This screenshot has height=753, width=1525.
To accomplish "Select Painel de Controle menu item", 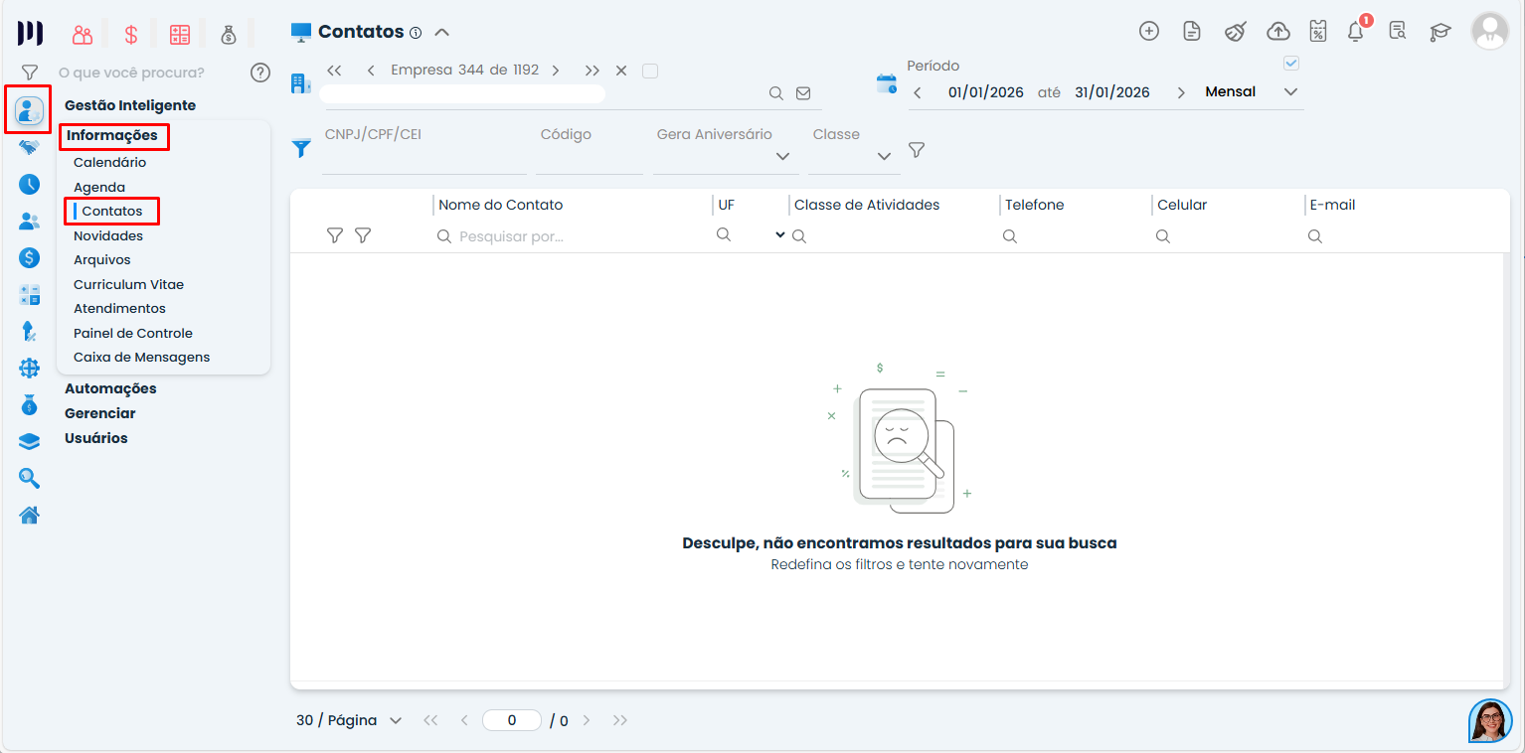I will 133,333.
